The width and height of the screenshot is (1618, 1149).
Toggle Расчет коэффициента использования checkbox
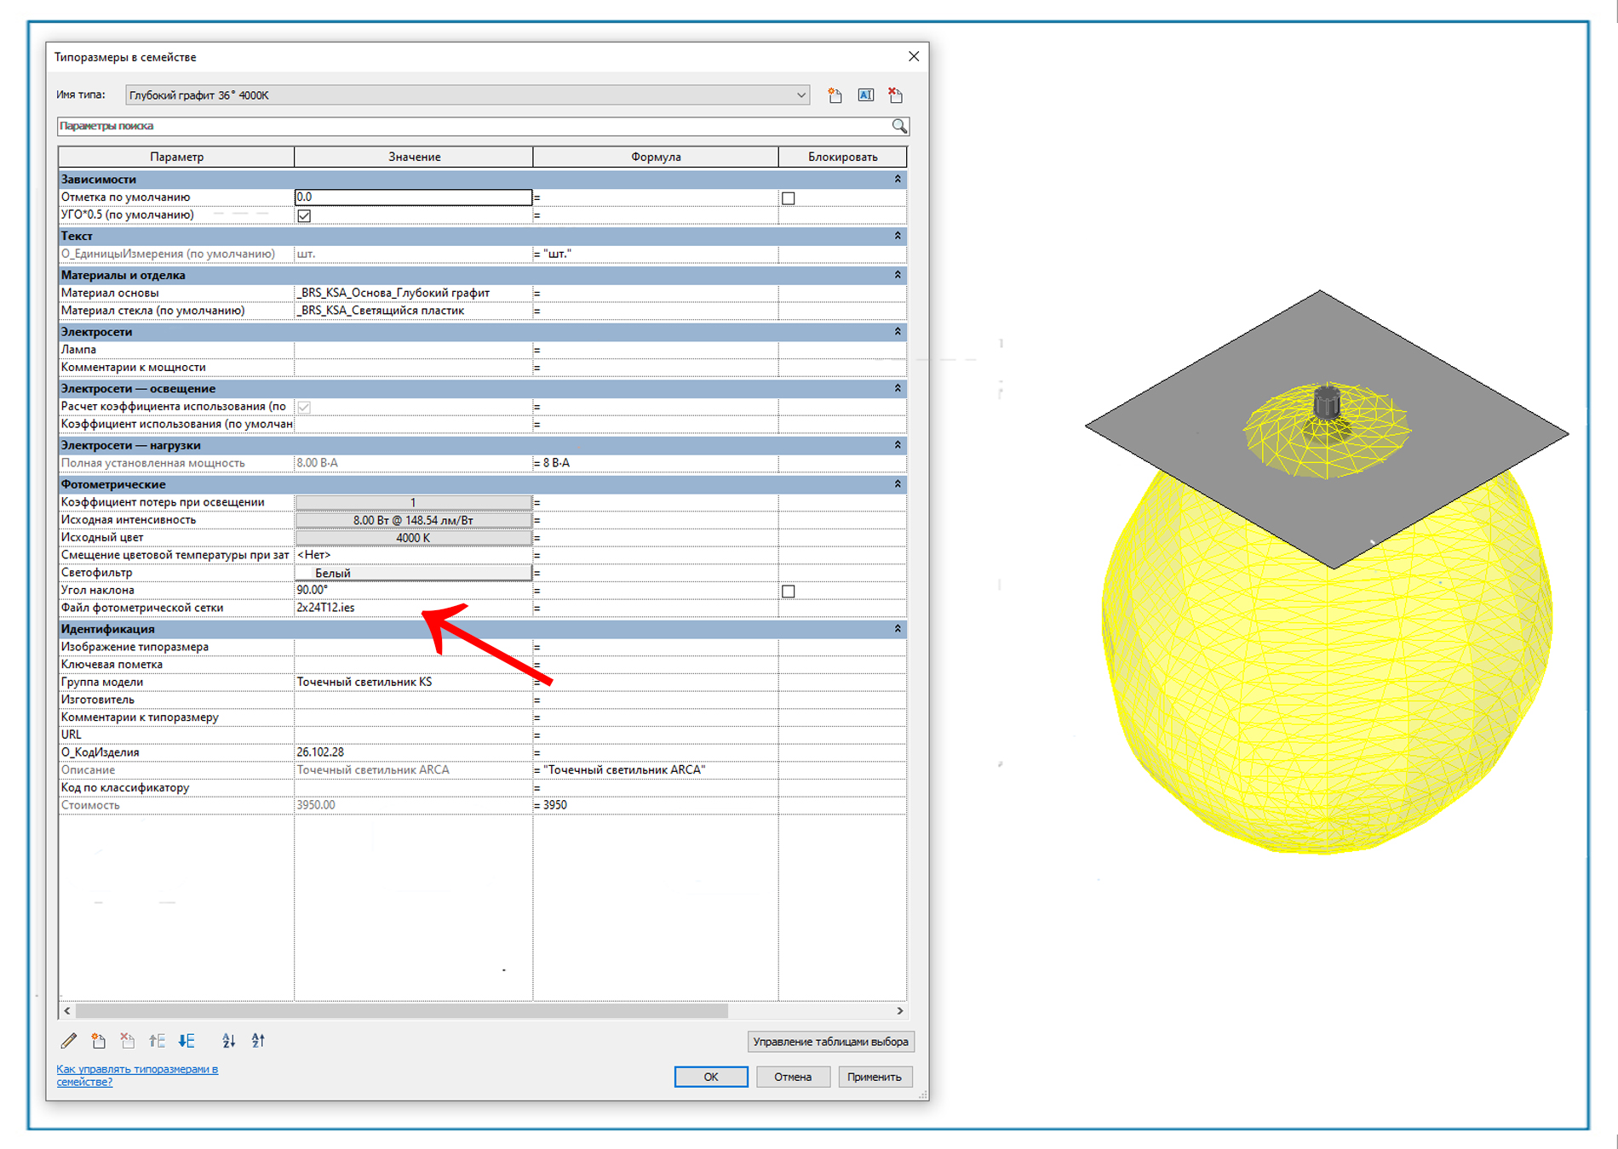(304, 407)
